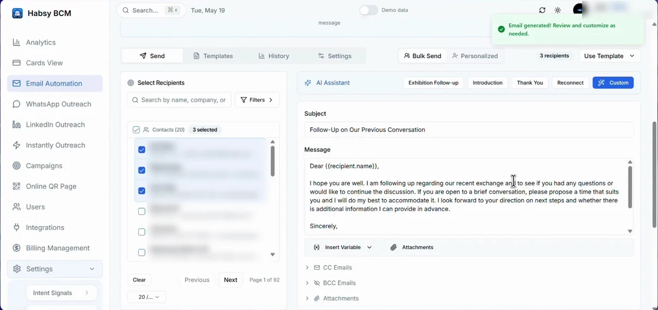658x310 pixels.
Task: Open LinkedIn Outreach page
Action: [55, 125]
